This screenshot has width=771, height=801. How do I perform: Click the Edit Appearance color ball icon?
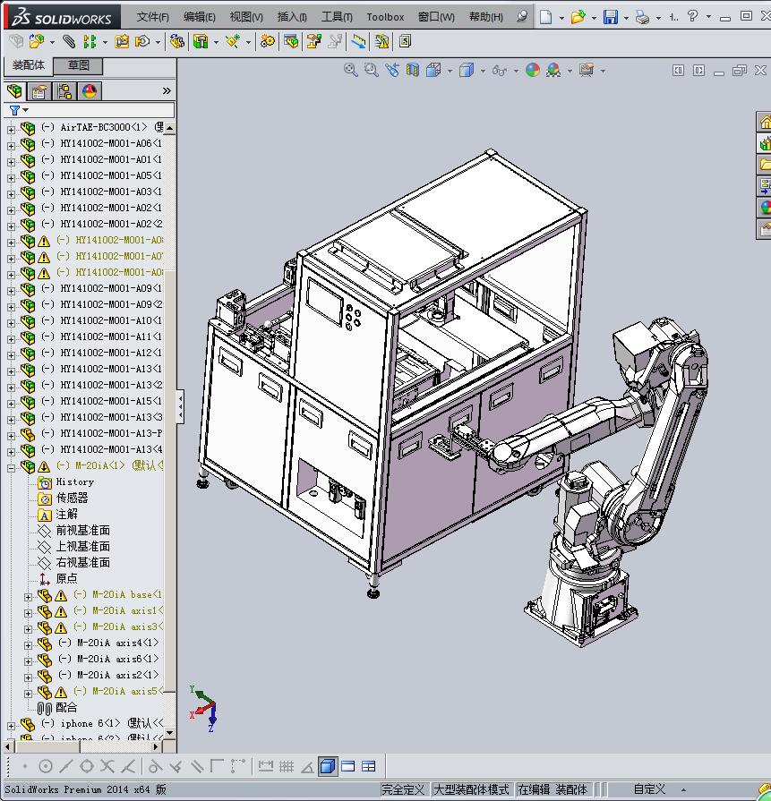click(533, 70)
